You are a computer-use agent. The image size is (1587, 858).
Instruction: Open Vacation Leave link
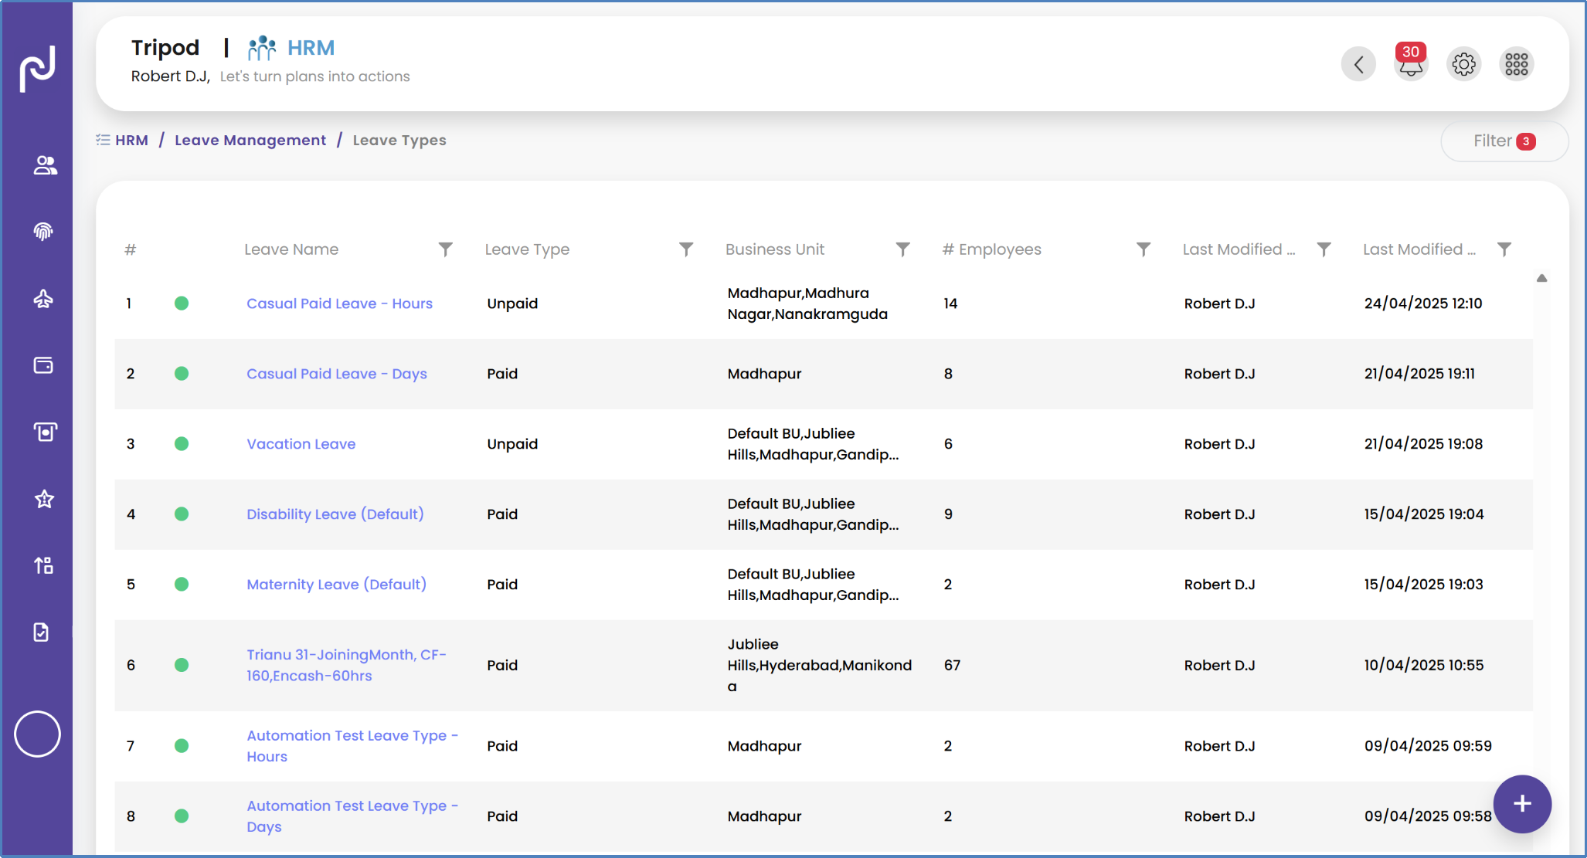click(301, 444)
